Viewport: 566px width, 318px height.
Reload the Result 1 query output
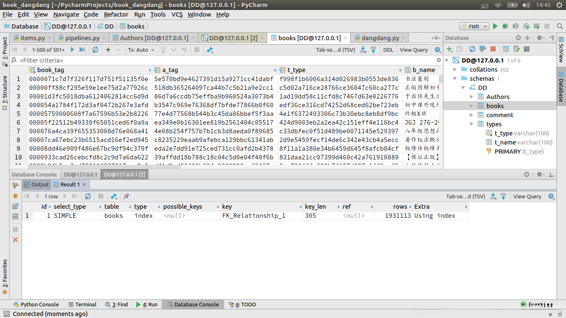point(88,196)
